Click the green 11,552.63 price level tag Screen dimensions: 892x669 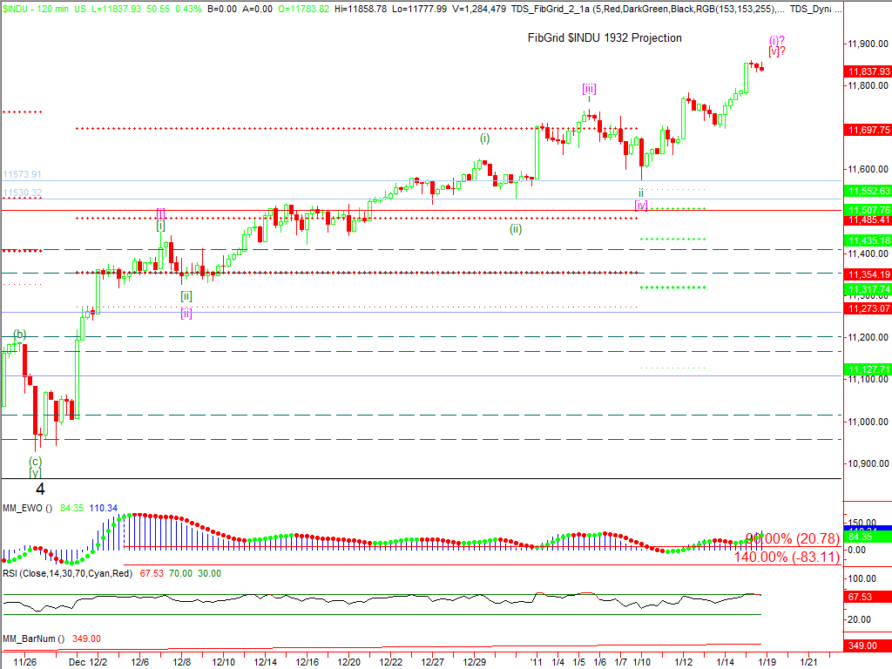coord(867,191)
